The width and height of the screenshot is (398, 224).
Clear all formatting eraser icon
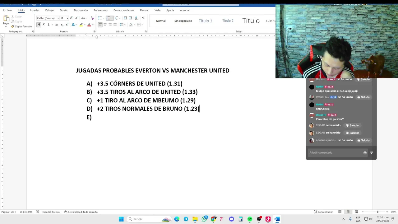92,18
